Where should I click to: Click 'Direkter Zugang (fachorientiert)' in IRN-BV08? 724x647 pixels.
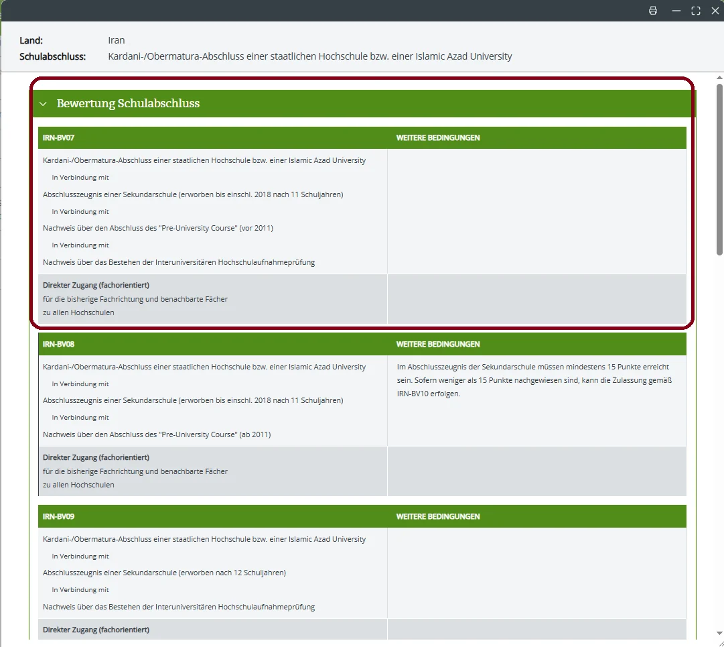[x=96, y=457]
